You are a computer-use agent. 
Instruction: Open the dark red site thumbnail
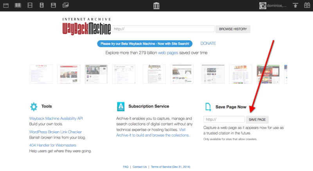pyautogui.click(x=268, y=74)
